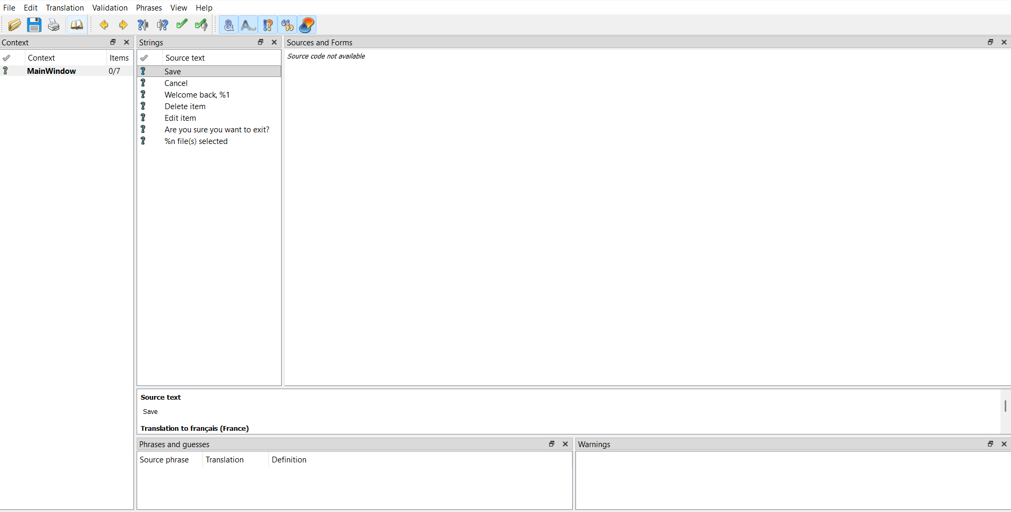The width and height of the screenshot is (1011, 512).
Task: Float the Strings panel
Action: (261, 42)
